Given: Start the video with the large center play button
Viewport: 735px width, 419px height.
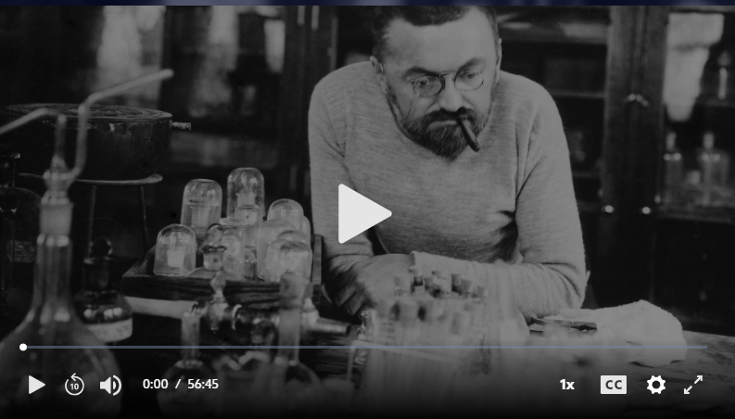Looking at the screenshot, I should 364,214.
